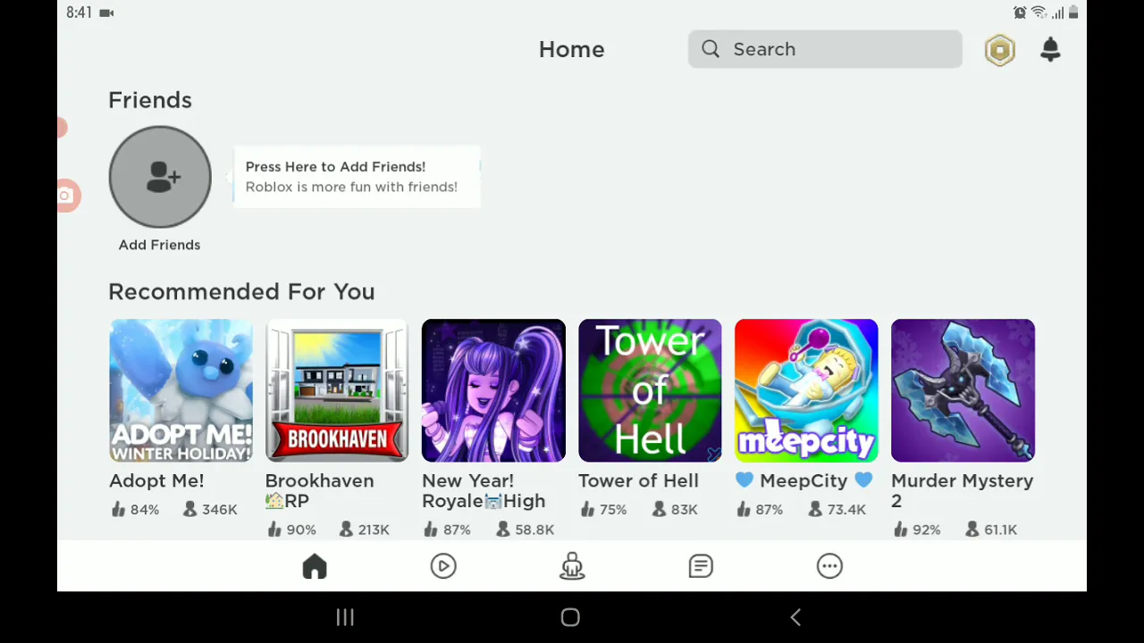Open the Avatar icon in bottom bar

point(572,566)
